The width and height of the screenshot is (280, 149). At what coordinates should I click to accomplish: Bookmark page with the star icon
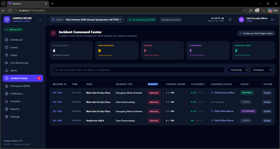[x=245, y=10]
